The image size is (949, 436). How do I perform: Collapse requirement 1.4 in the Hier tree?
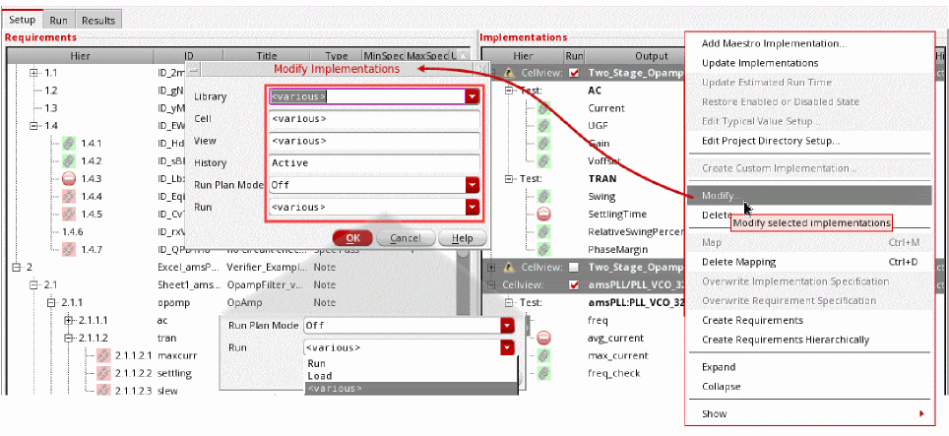33,126
